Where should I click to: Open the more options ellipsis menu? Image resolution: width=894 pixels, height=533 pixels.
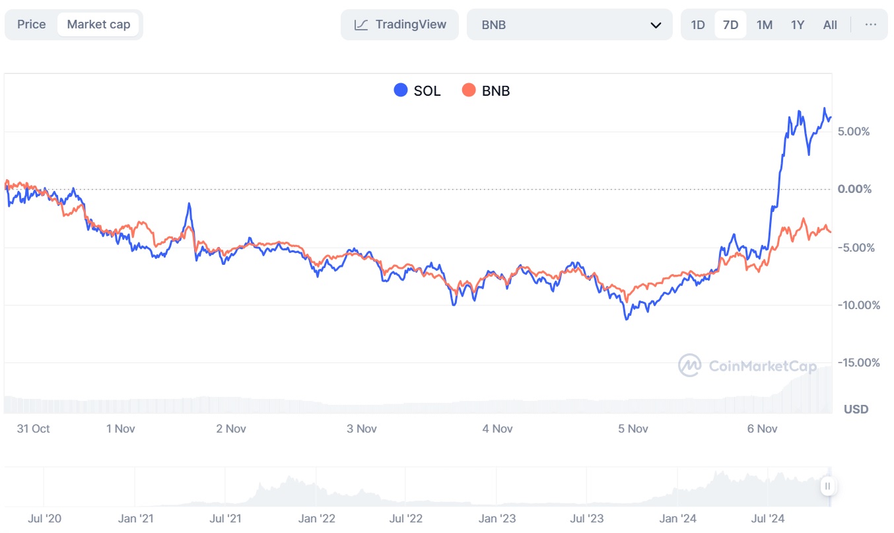pos(871,25)
